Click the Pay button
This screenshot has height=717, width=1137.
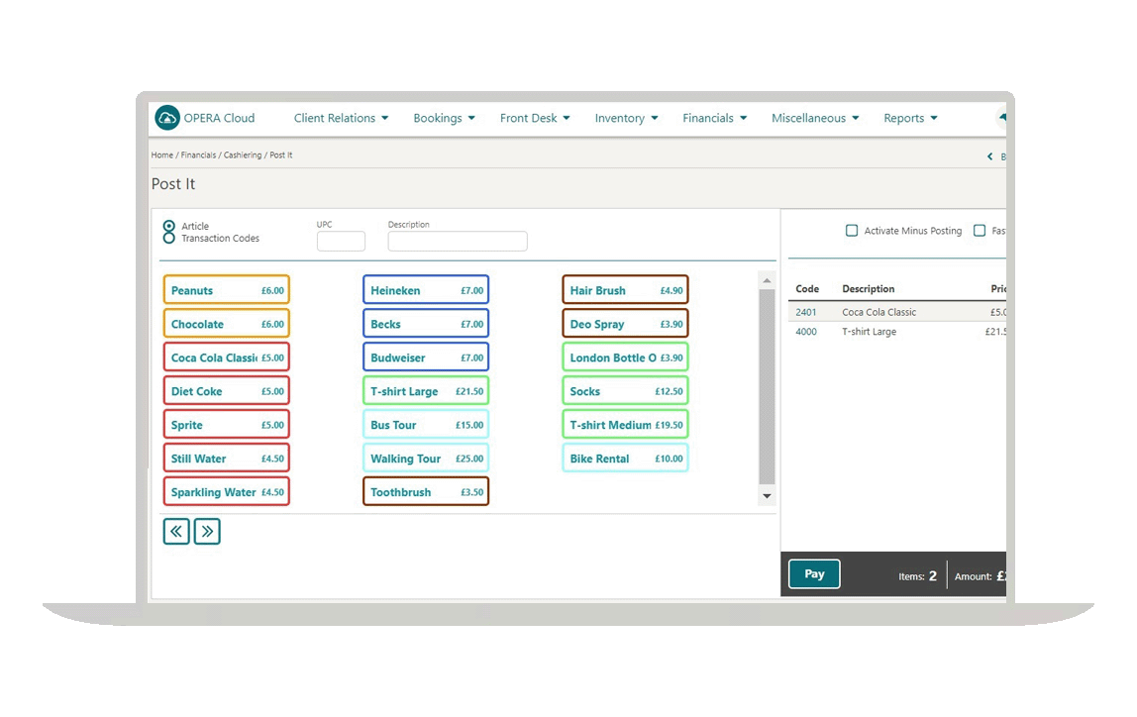pos(814,574)
